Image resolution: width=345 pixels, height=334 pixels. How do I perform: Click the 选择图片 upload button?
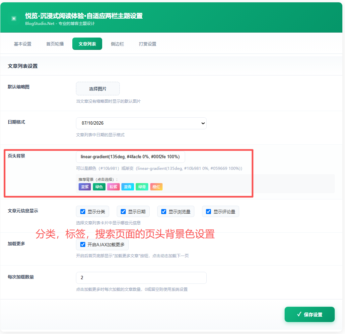point(98,89)
